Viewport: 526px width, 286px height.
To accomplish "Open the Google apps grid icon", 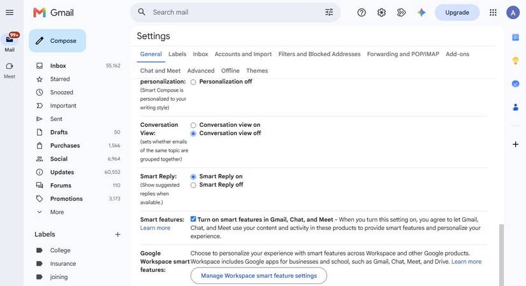I will [x=493, y=12].
